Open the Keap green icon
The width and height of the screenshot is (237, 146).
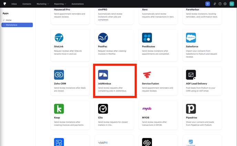(x=59, y=109)
